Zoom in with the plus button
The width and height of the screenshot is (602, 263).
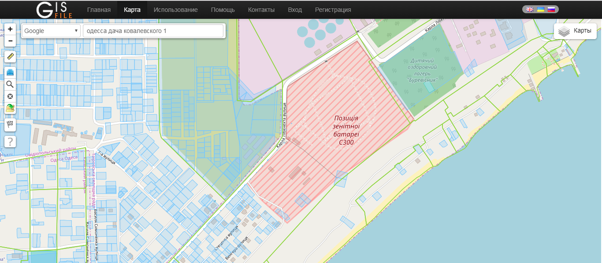click(x=10, y=29)
